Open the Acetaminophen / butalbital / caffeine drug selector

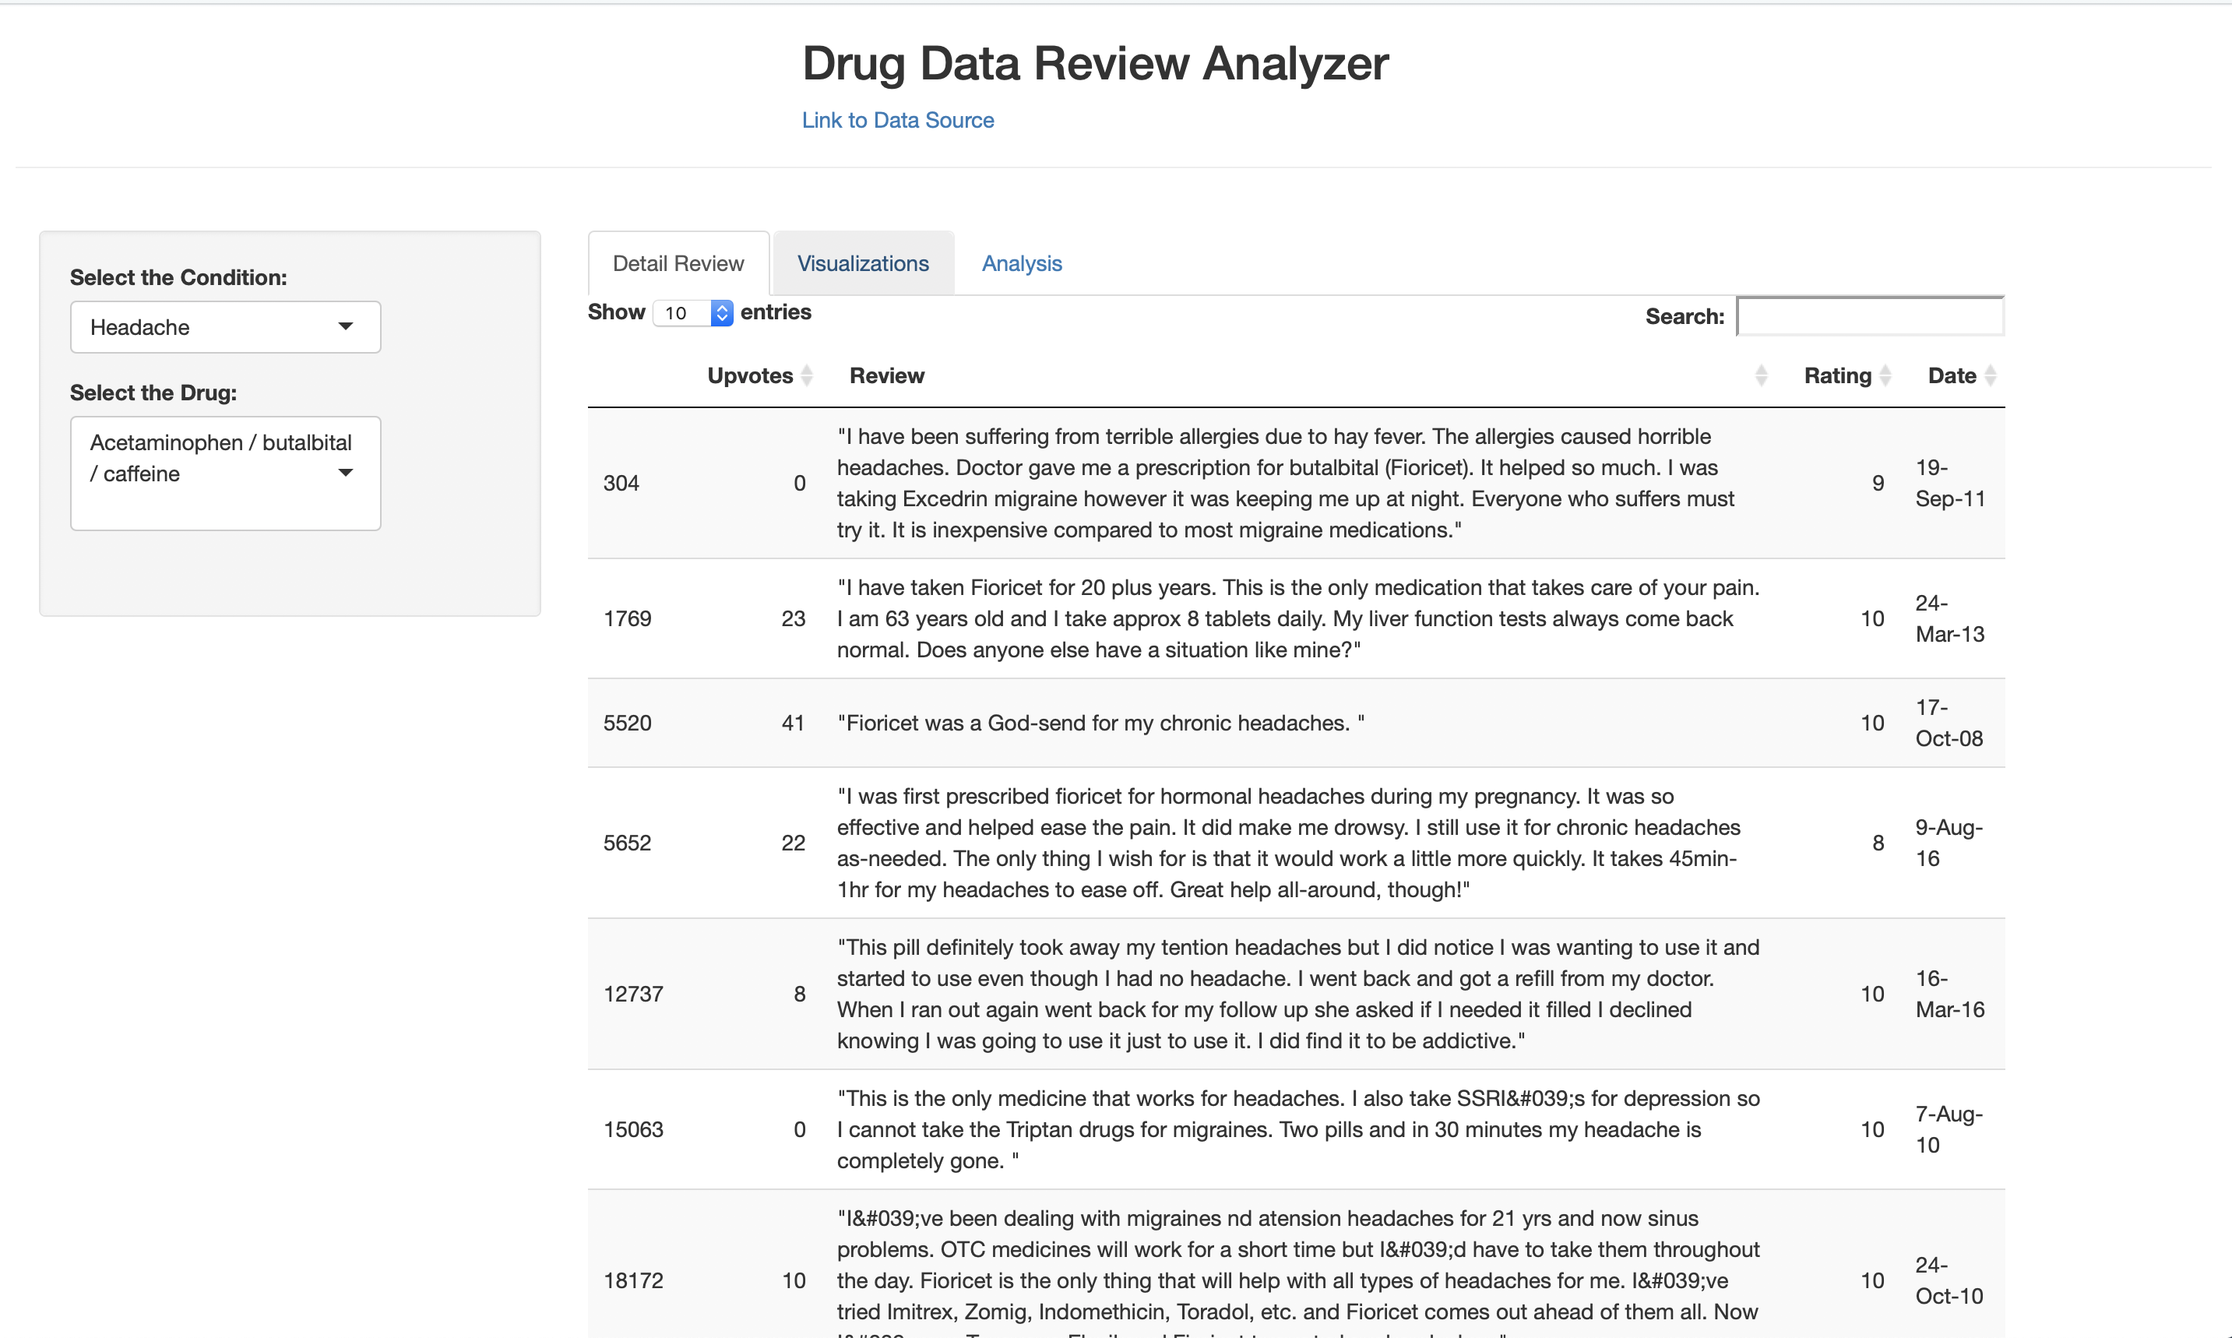(x=225, y=473)
